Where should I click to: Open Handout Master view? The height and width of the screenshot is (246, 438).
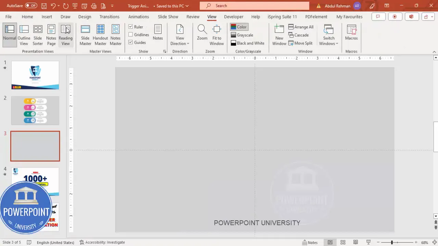[100, 35]
